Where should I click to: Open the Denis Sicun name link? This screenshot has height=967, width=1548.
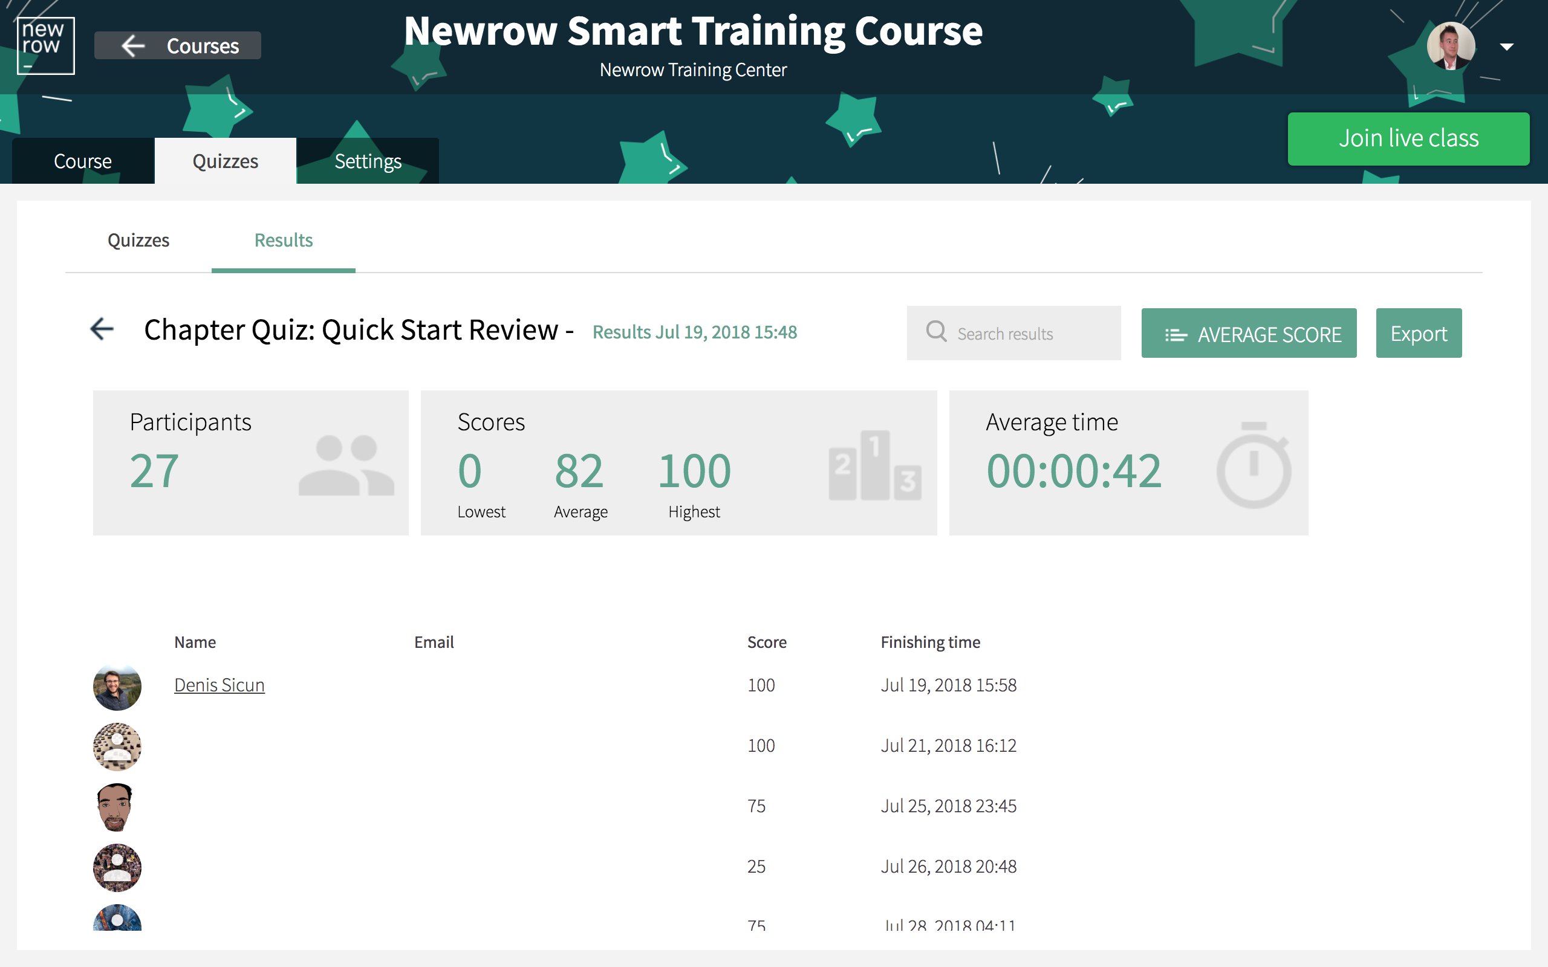[x=220, y=685]
